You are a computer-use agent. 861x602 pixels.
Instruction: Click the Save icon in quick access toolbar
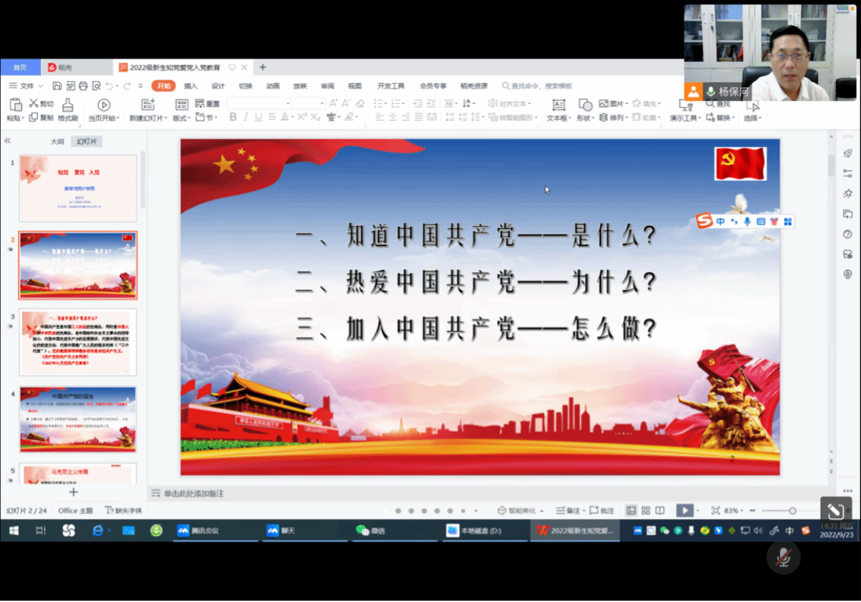[57, 86]
